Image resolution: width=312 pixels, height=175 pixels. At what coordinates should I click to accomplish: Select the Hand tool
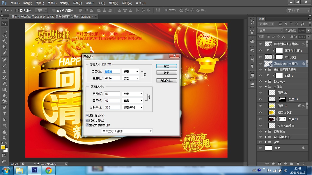pyautogui.click(x=4, y=132)
